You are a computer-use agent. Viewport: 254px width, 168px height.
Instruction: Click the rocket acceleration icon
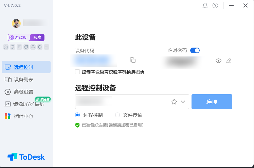(33, 47)
